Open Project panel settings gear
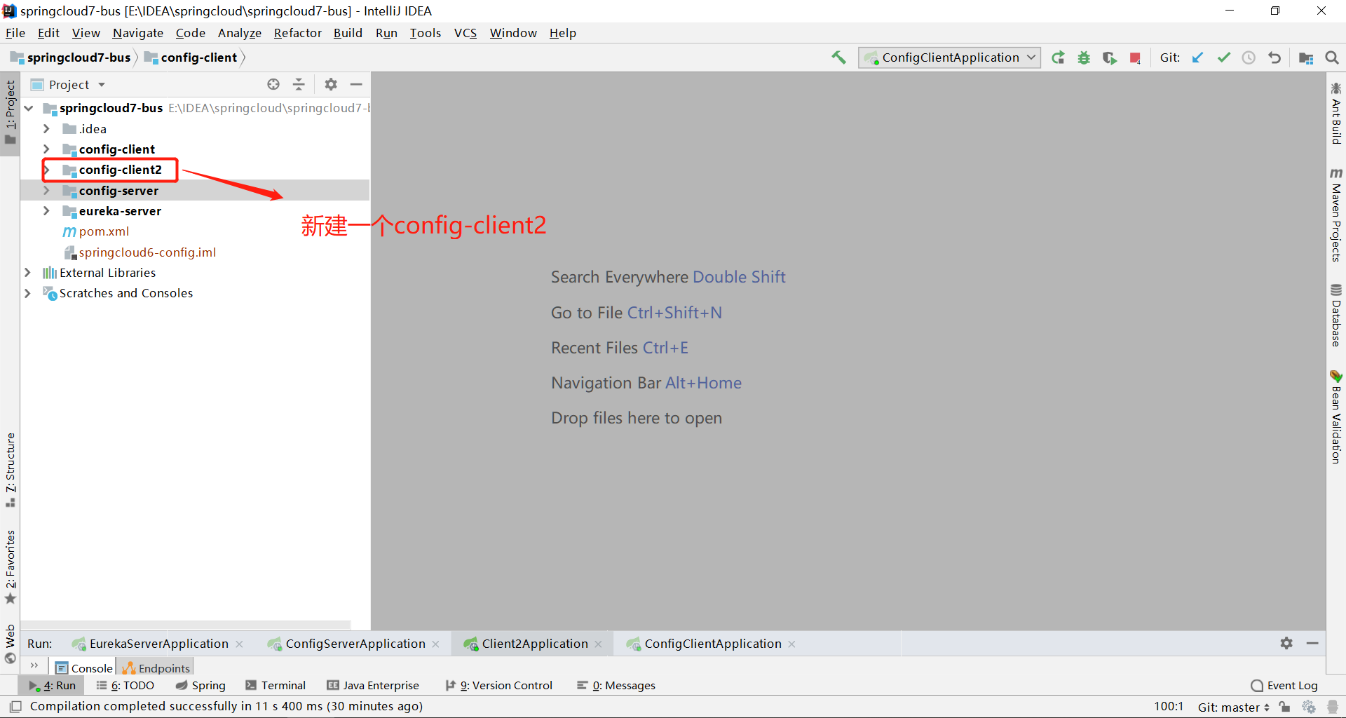1346x718 pixels. [x=331, y=84]
